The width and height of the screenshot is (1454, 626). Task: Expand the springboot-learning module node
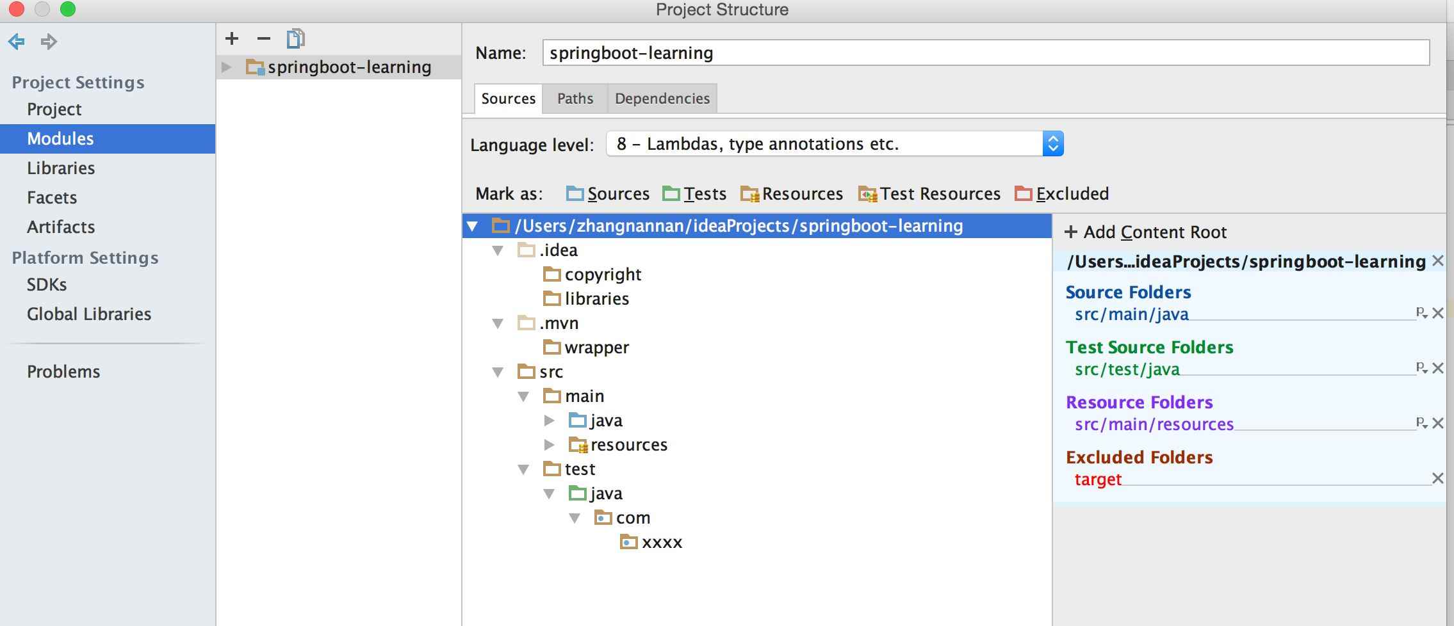227,67
